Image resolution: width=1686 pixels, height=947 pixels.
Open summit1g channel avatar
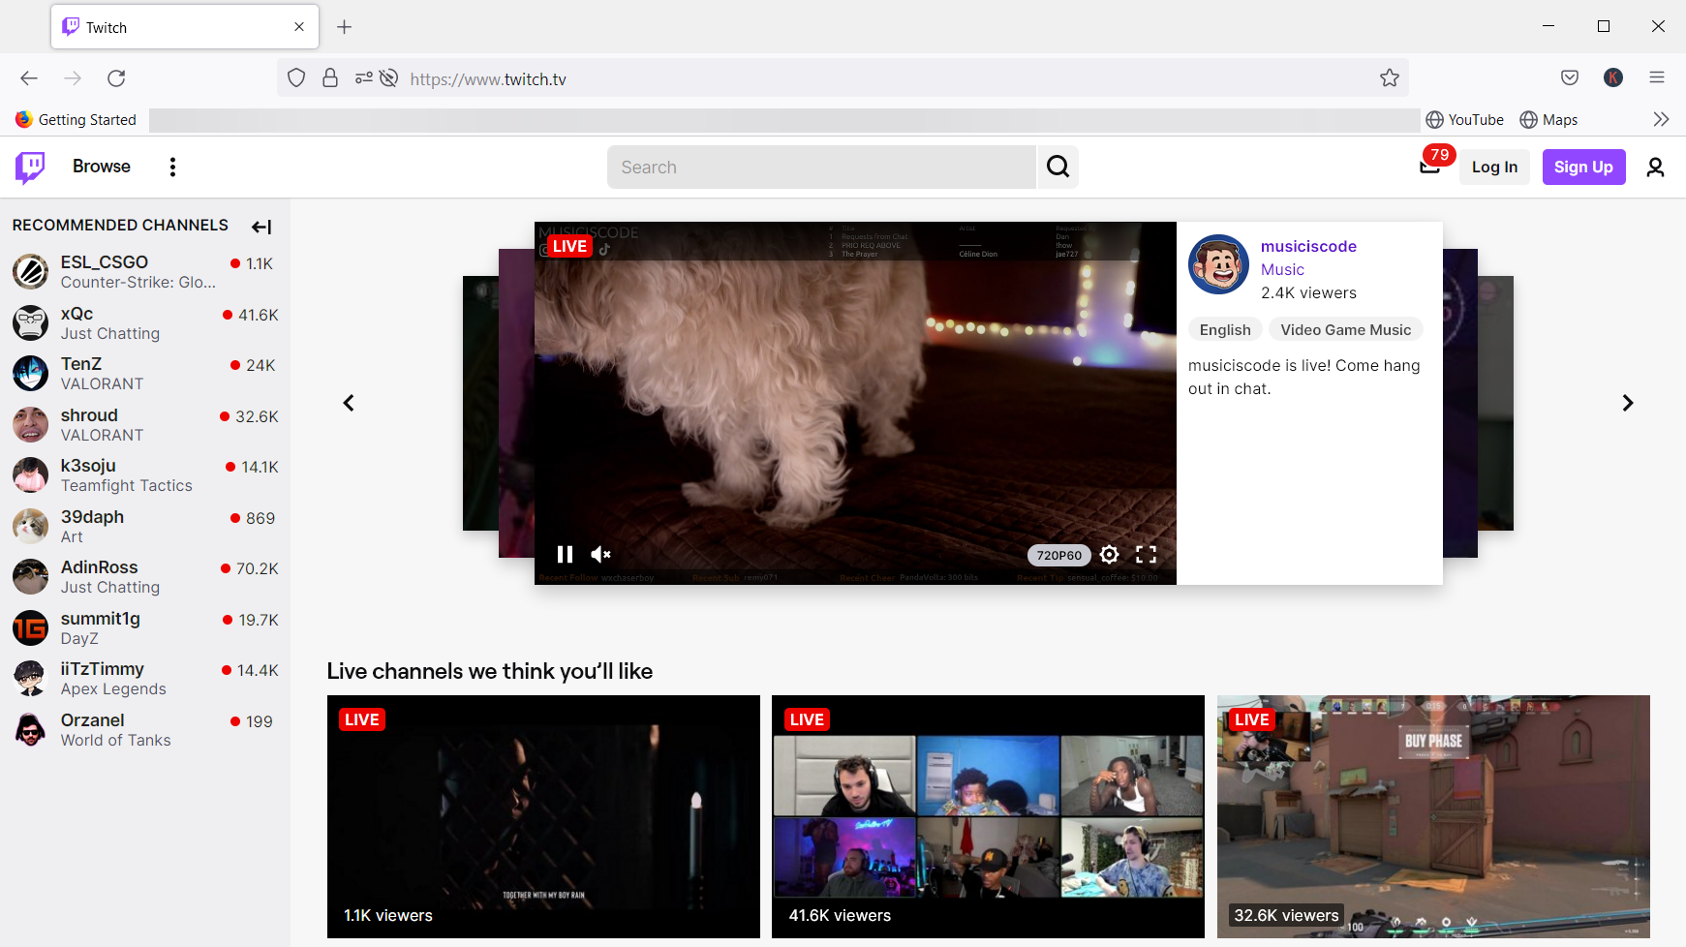click(30, 627)
